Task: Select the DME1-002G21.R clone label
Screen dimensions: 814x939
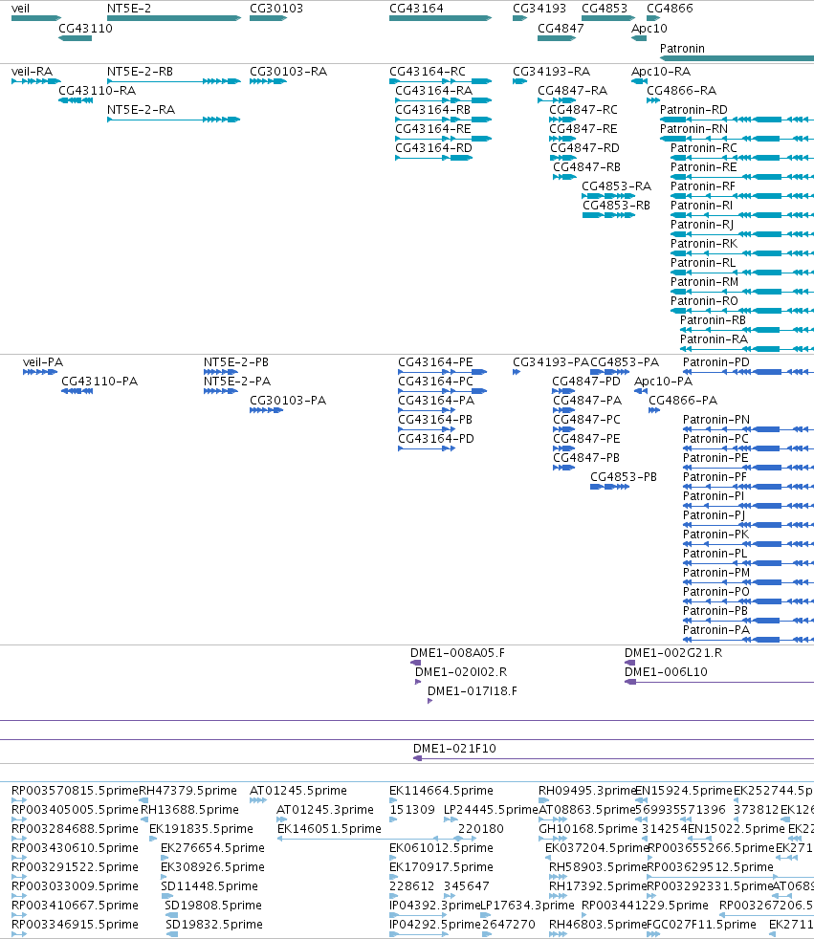Action: tap(673, 653)
